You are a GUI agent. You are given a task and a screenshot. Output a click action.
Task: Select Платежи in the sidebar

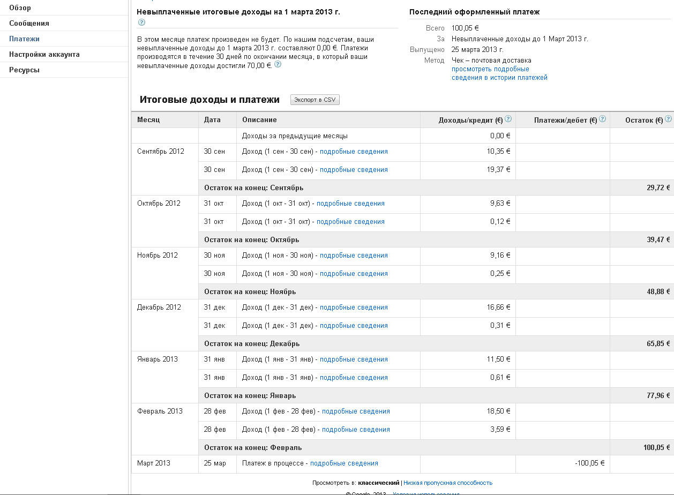coord(24,39)
